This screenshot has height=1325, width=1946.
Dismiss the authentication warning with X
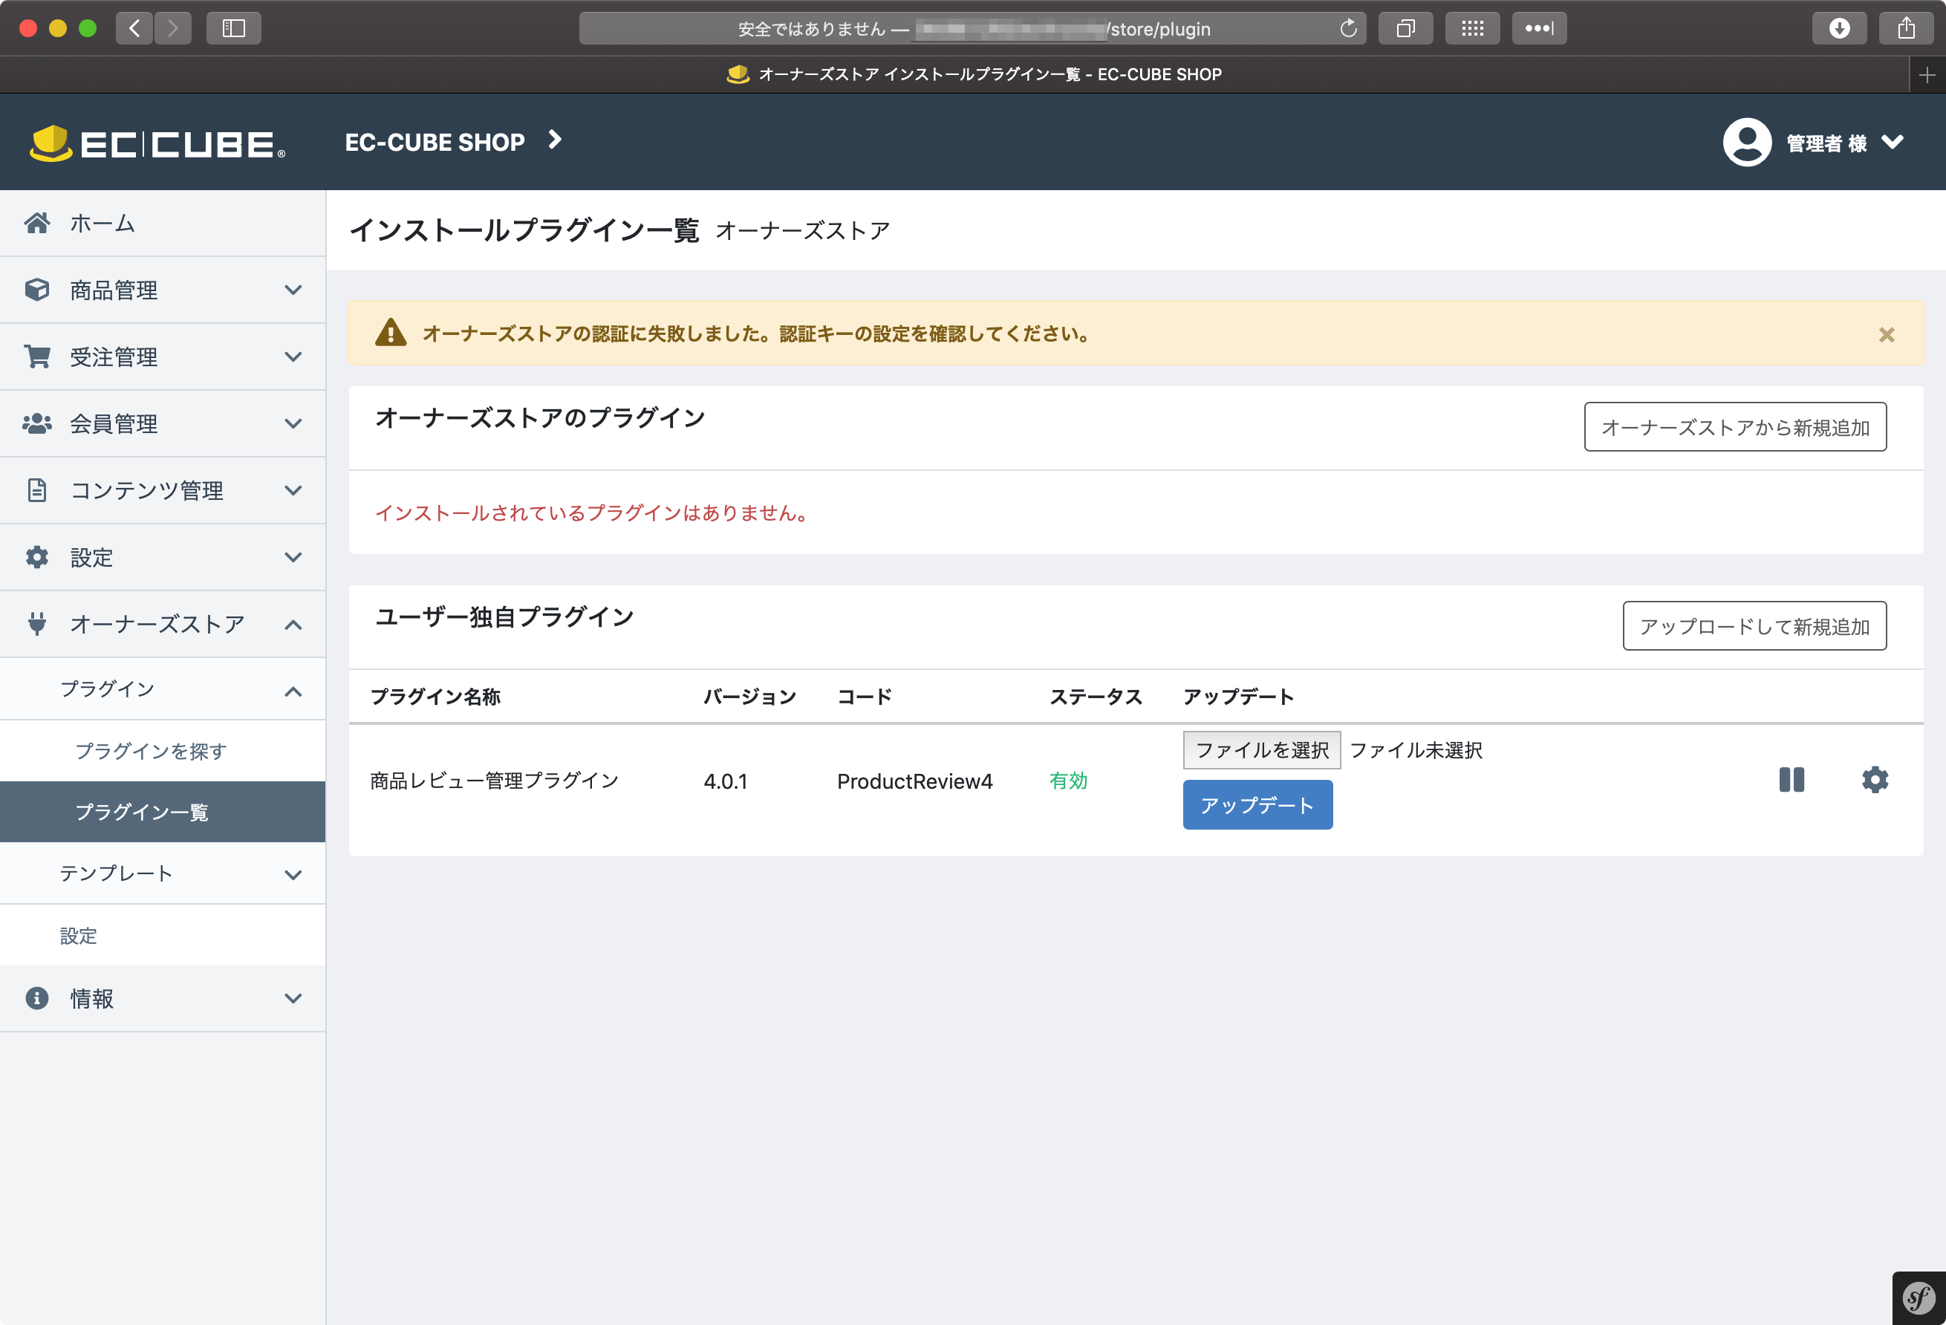coord(1886,335)
